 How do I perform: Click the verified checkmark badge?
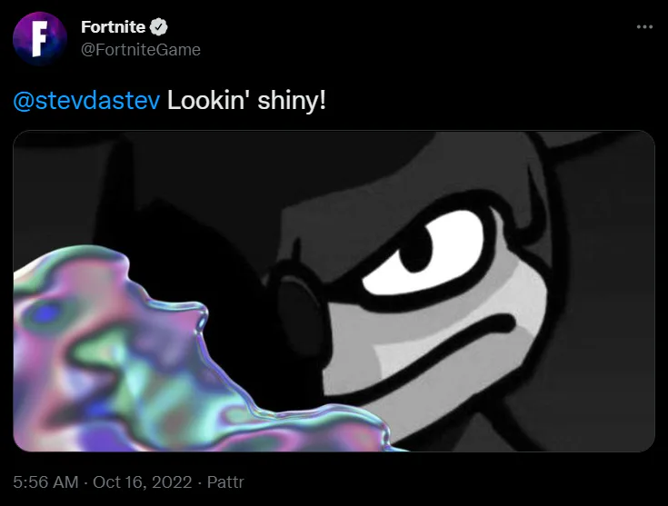[x=159, y=27]
